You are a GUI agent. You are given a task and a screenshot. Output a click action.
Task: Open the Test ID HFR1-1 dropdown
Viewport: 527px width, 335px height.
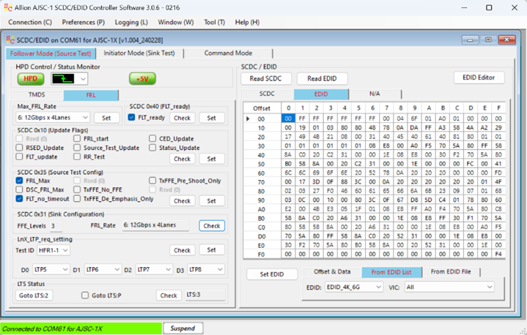click(x=53, y=250)
